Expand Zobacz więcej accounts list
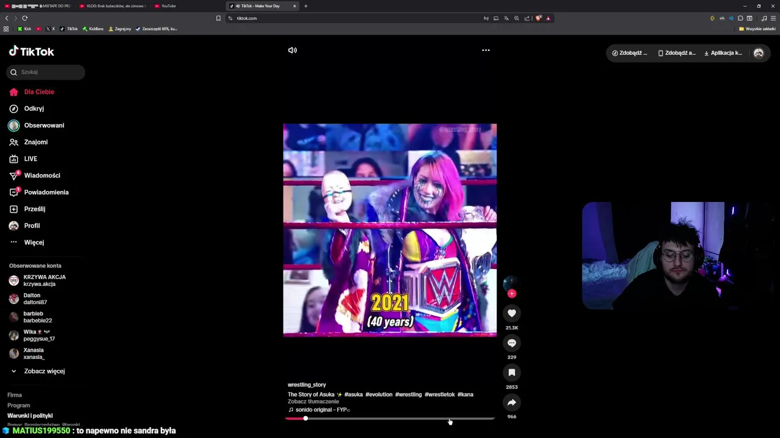 coord(38,371)
